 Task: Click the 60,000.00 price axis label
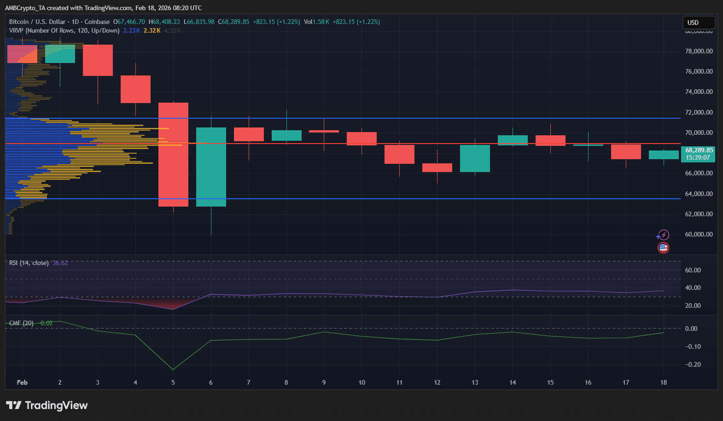[699, 234]
